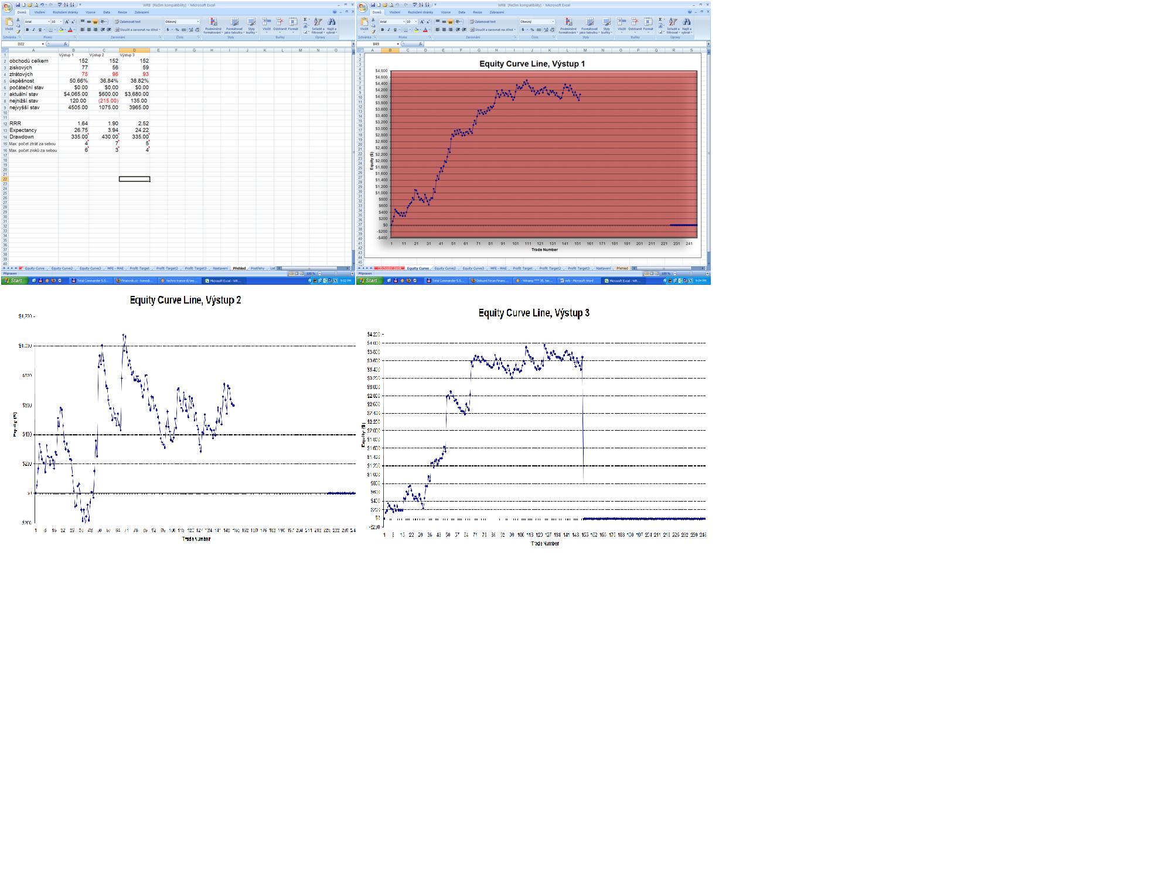Toggle Bold formatting in the left Excel window

click(x=27, y=30)
